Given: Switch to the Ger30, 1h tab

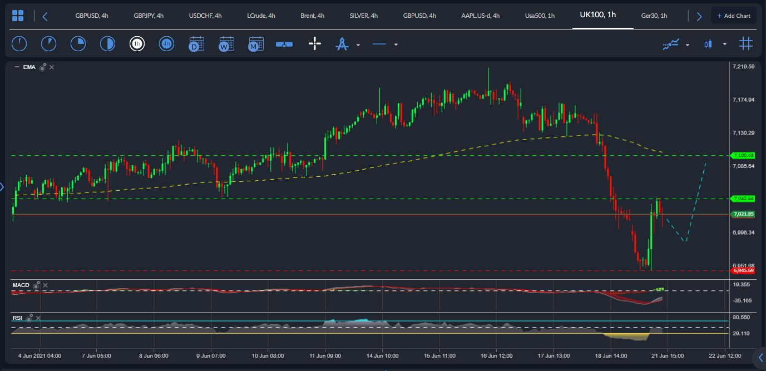Looking at the screenshot, I should tap(654, 16).
